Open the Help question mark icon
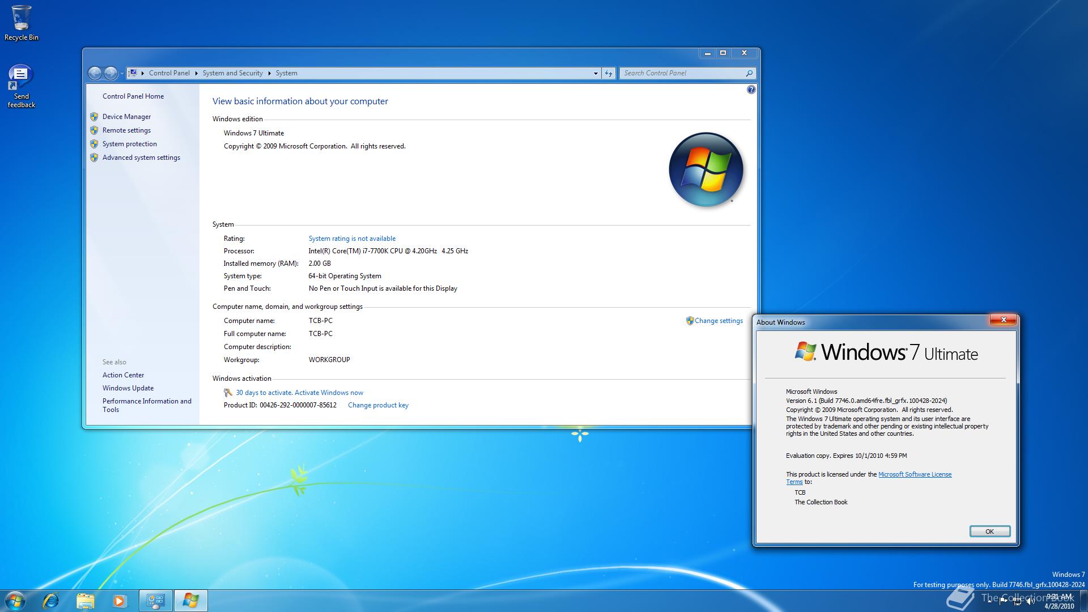1088x612 pixels. click(751, 90)
